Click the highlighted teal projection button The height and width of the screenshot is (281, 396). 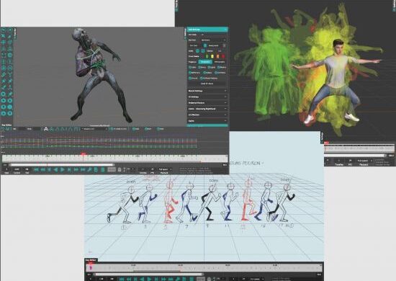pos(205,62)
